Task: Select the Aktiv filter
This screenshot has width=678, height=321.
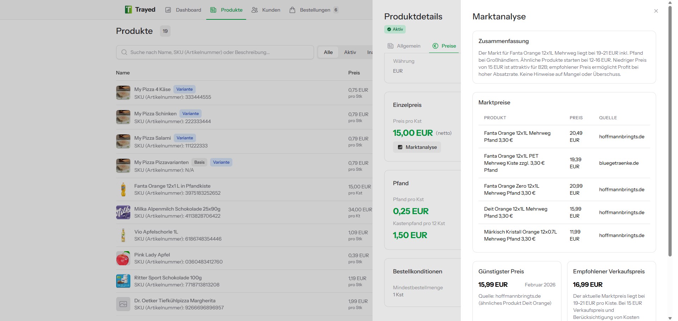Action: [350, 52]
